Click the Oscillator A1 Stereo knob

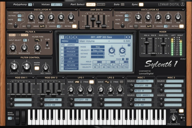[x=61, y=17]
